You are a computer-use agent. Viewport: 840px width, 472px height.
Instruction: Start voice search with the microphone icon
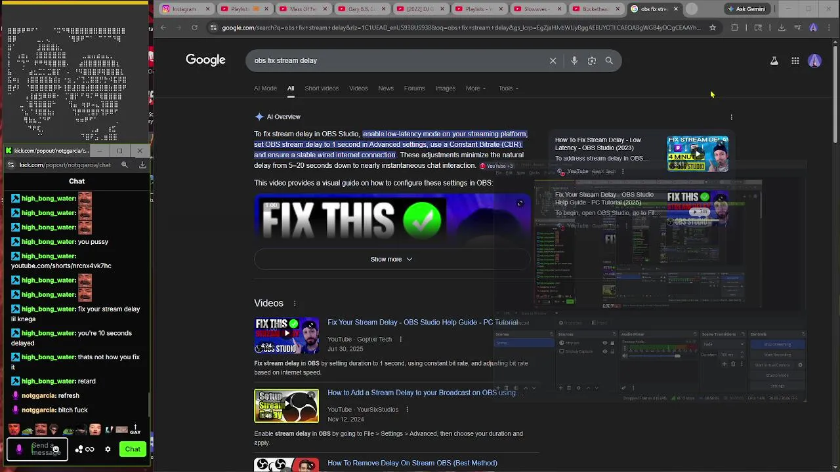[574, 60]
